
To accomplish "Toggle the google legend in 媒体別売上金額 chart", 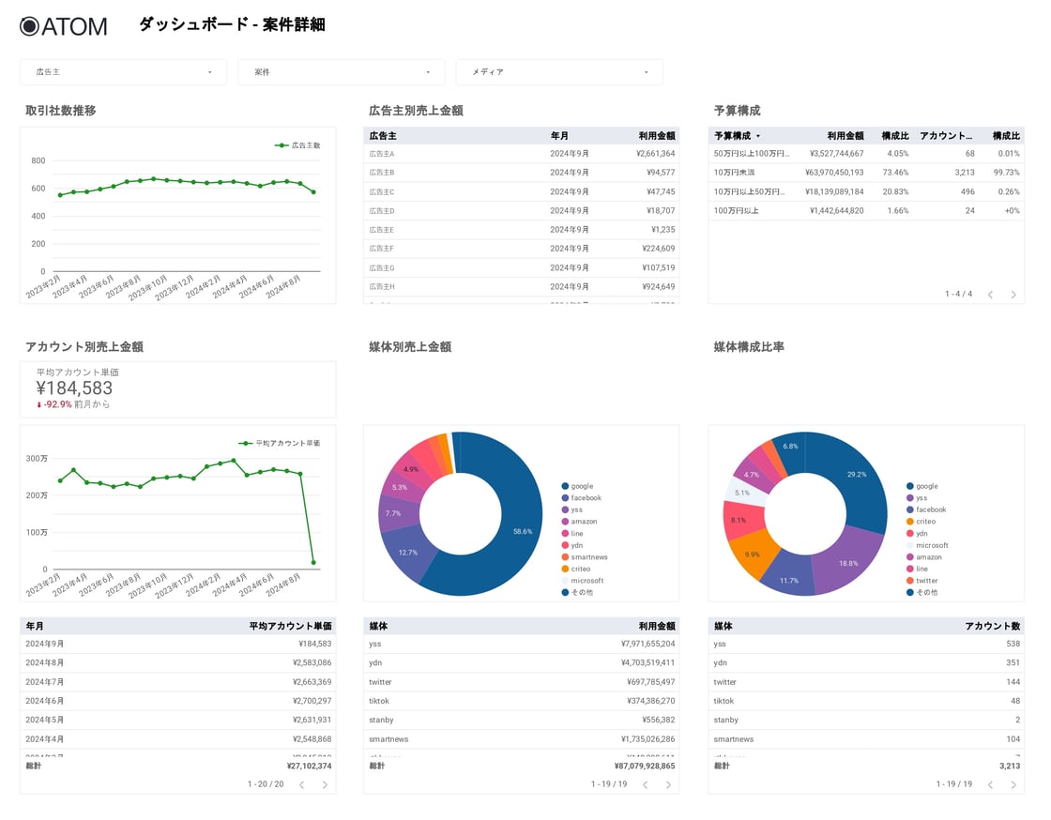I will point(564,486).
